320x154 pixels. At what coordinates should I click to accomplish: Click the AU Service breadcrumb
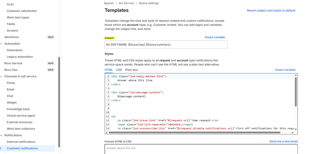click(x=126, y=3)
